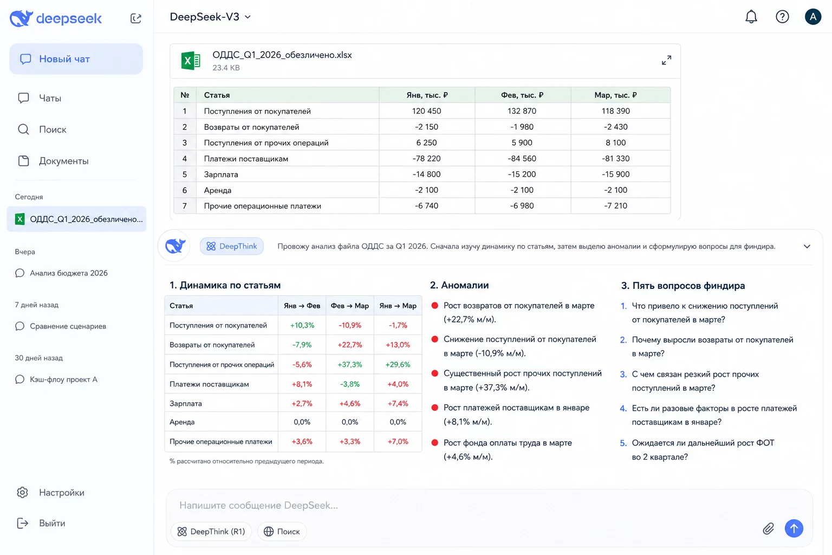Click the document icon next to Документы

(x=23, y=161)
